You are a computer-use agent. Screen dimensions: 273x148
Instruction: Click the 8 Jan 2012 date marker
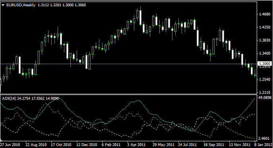point(263,144)
